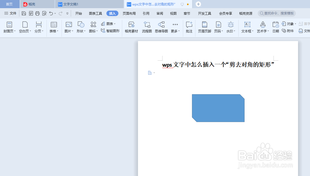Insert a mind map (思维导图)
Viewport: 310px width, 176px height.
click(161, 27)
